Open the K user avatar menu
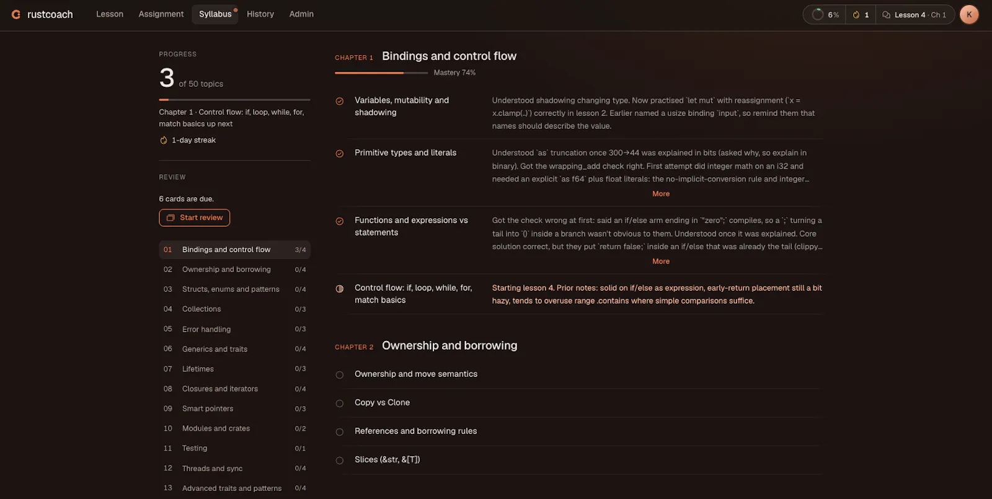Viewport: 992px width, 499px height. coord(969,14)
